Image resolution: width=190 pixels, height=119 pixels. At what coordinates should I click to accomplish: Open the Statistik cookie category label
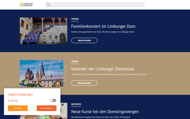tap(14, 101)
